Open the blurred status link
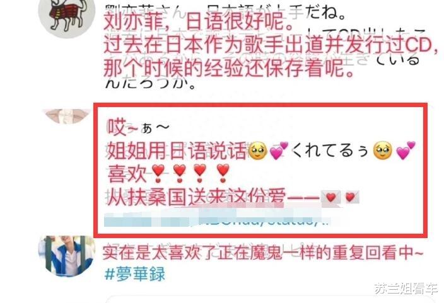This screenshot has width=444, height=303. pos(218,220)
